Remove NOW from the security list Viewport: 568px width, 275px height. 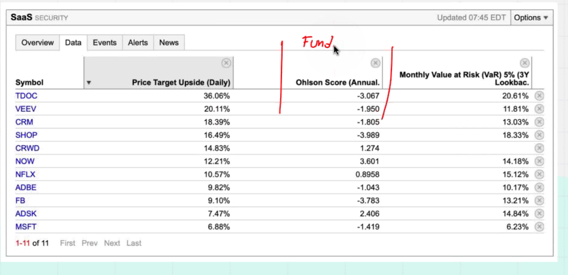pyautogui.click(x=539, y=161)
